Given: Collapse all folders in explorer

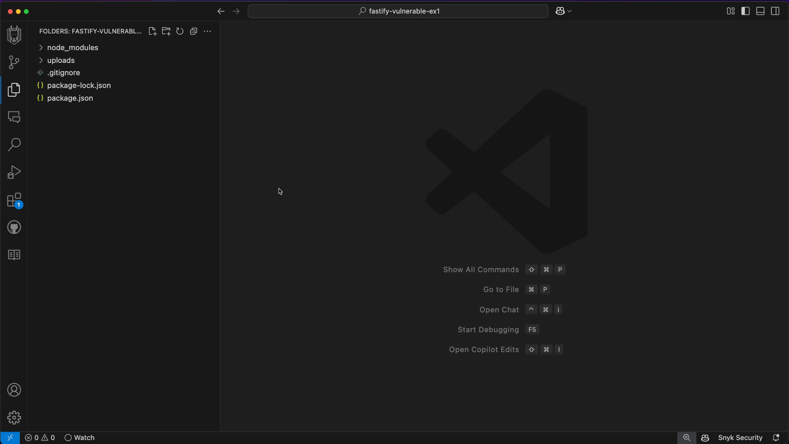Looking at the screenshot, I should [x=194, y=31].
